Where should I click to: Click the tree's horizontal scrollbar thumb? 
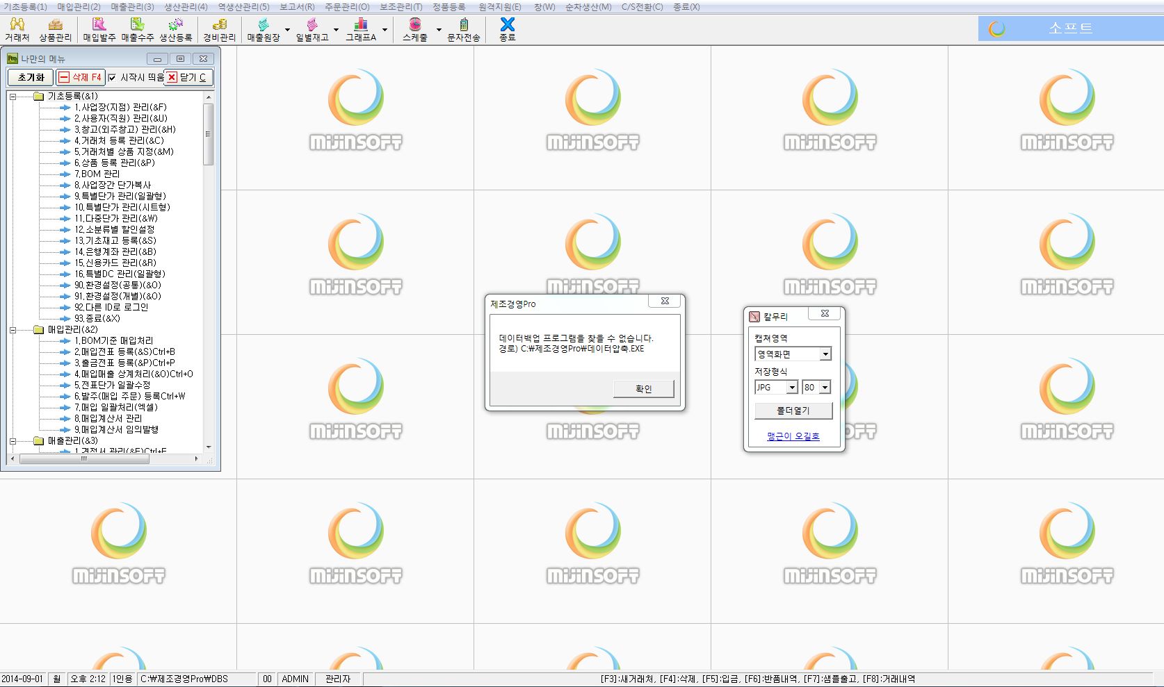pos(84,459)
